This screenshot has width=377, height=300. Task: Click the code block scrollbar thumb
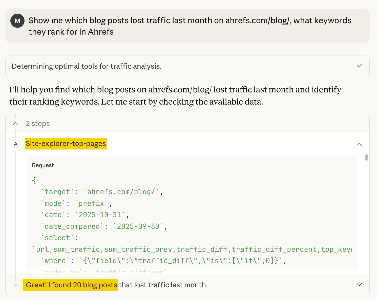pyautogui.click(x=367, y=158)
